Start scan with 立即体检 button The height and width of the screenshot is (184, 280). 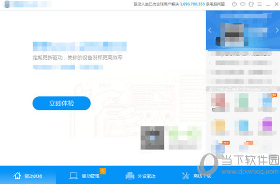click(62, 103)
